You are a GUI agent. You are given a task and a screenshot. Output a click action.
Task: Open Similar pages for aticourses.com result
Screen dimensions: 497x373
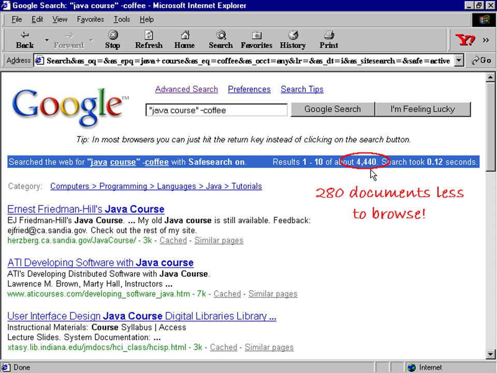273,294
